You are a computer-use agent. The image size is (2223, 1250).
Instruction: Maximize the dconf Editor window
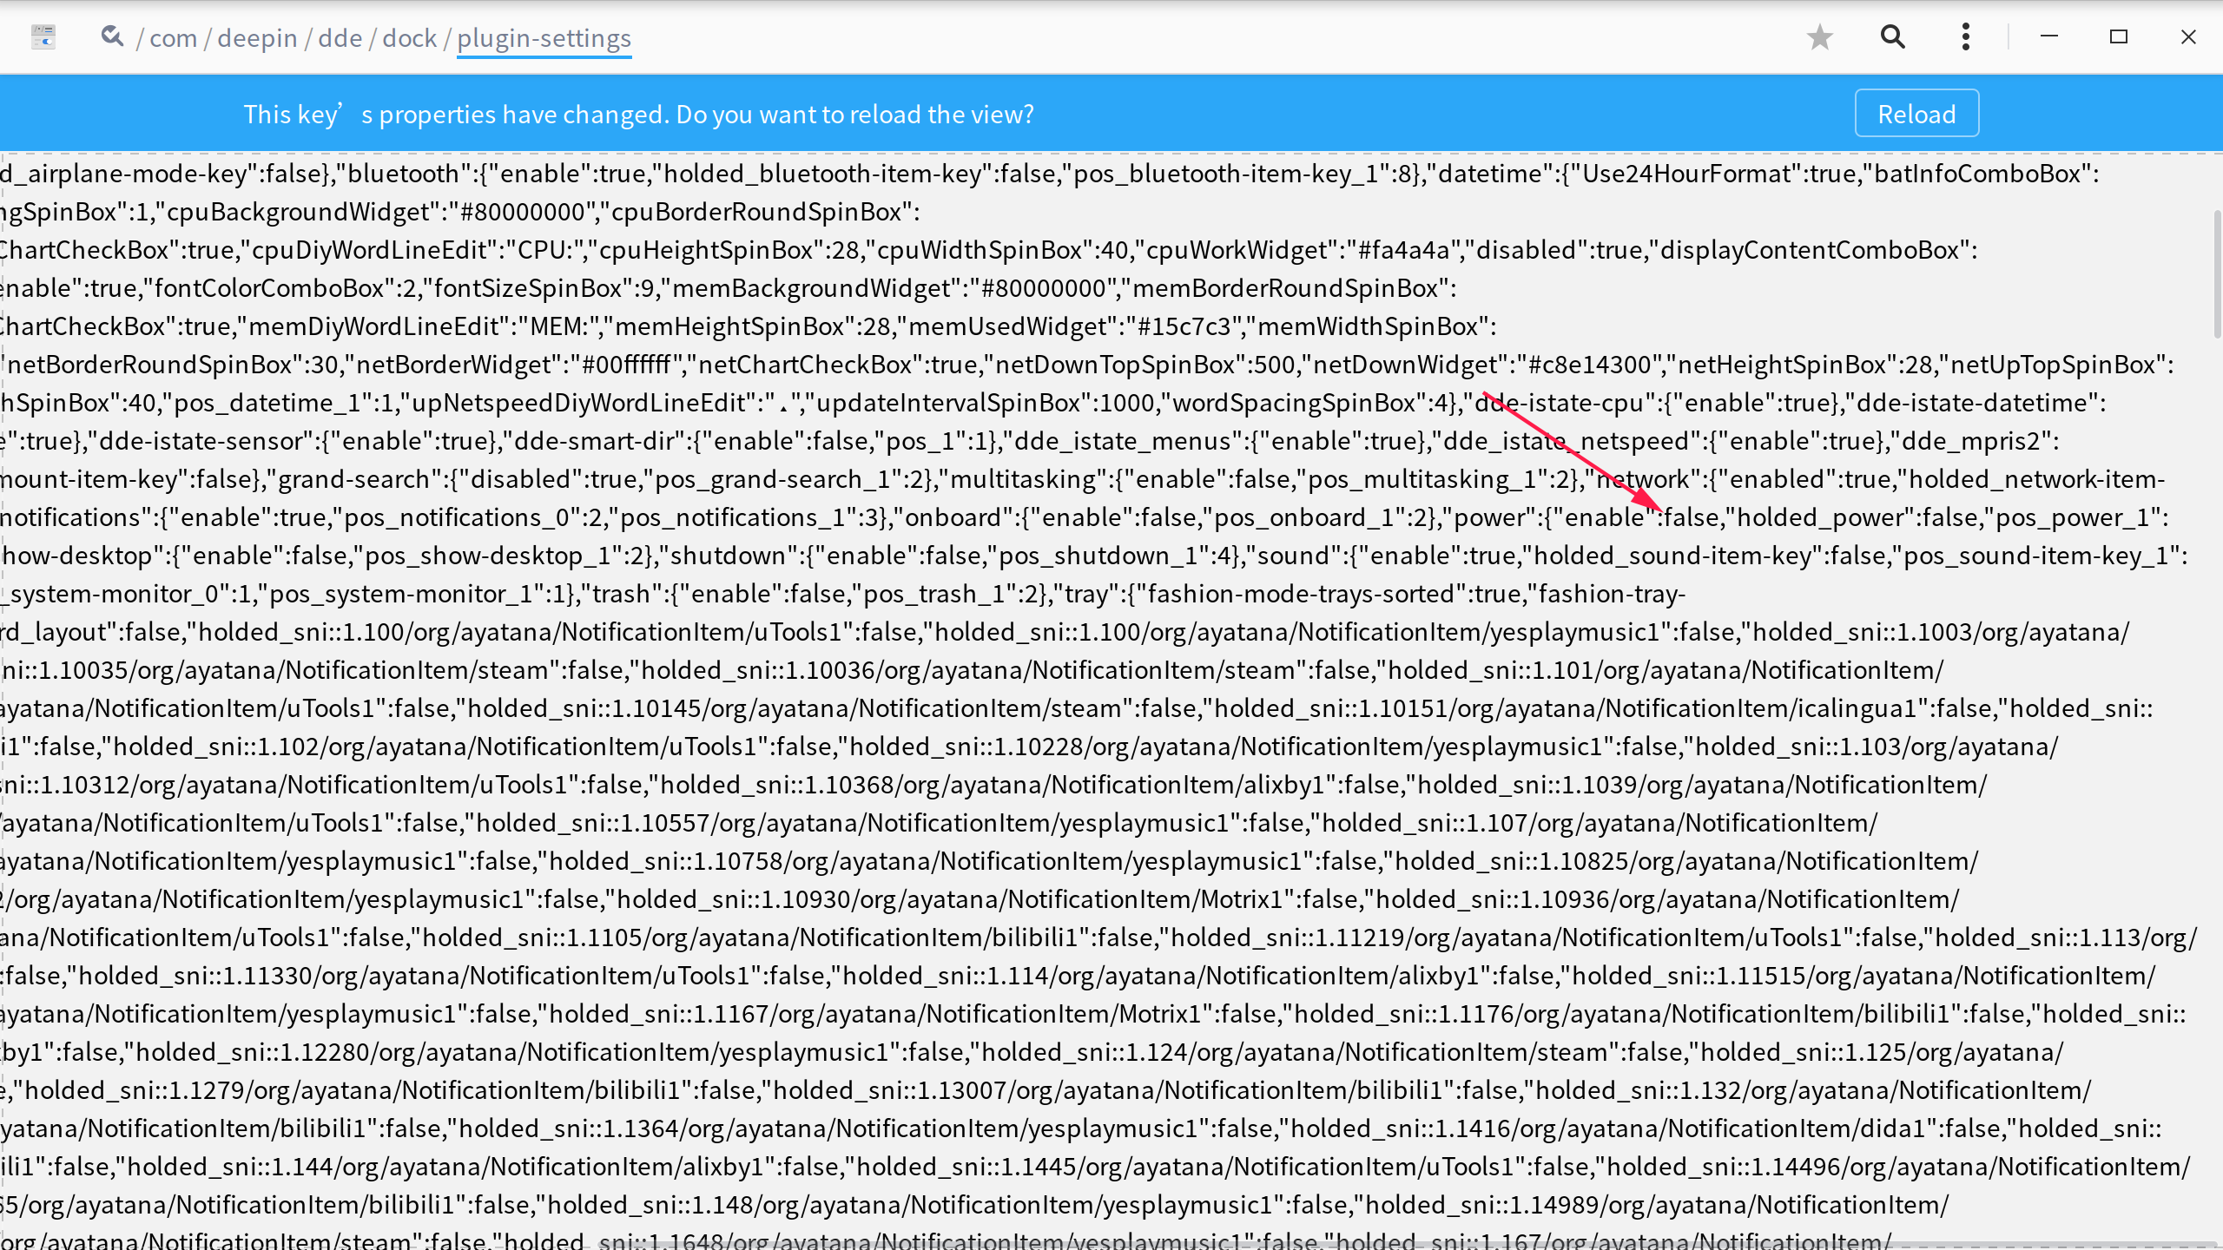click(2119, 36)
